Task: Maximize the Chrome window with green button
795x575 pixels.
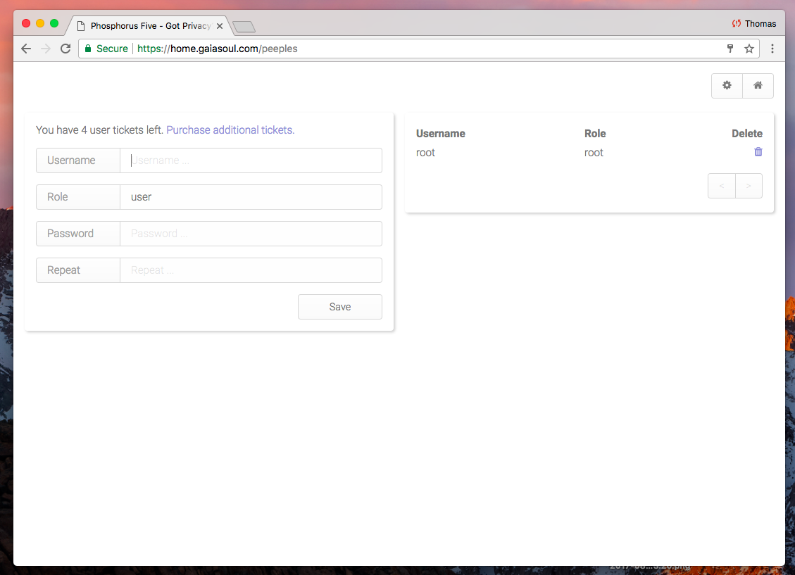Action: (x=54, y=23)
